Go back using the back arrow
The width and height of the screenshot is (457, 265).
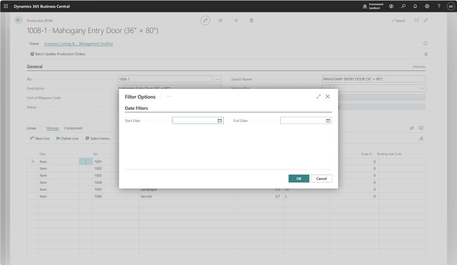pos(18,20)
